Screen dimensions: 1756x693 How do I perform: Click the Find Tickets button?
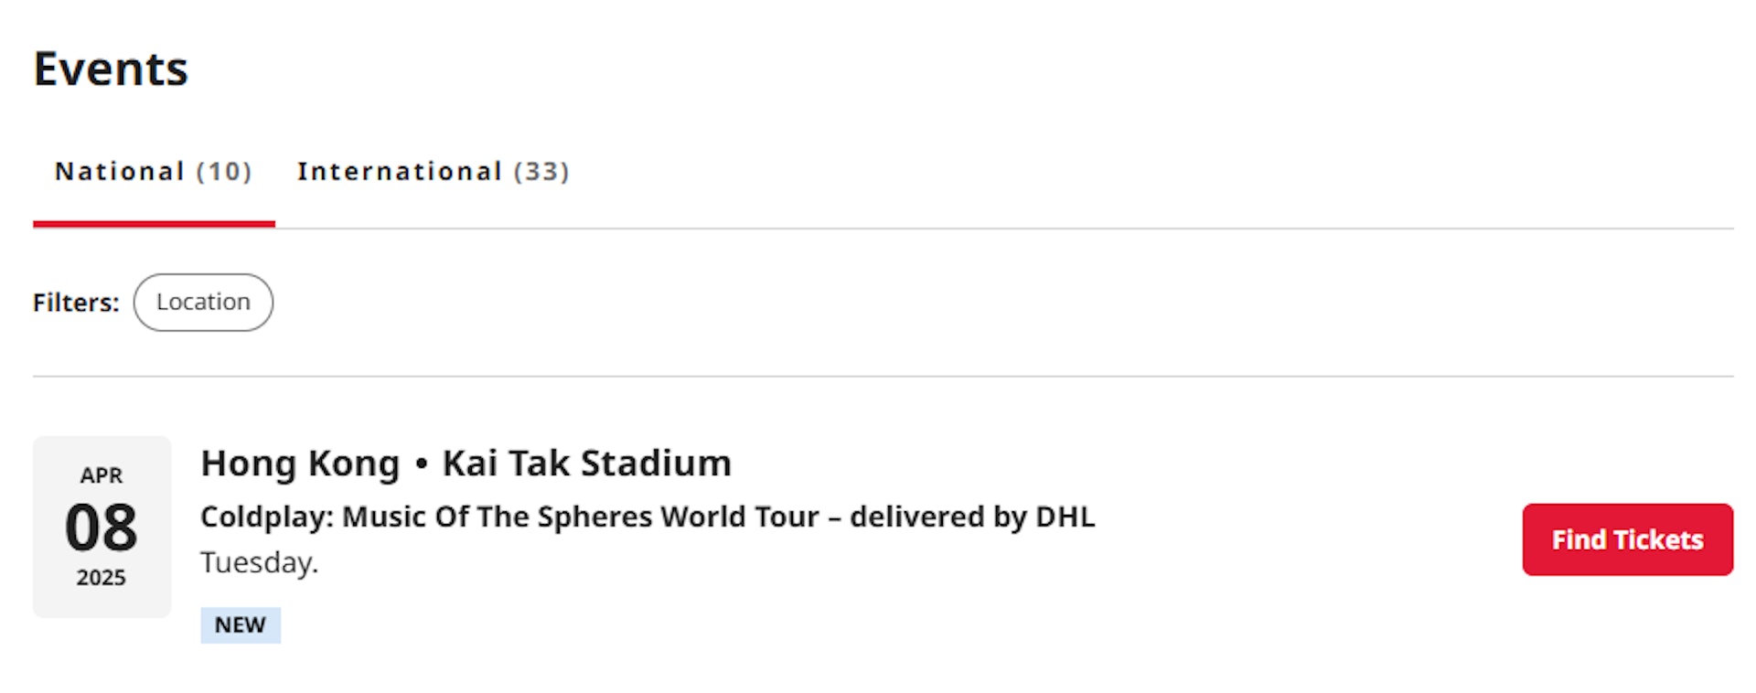1627,539
